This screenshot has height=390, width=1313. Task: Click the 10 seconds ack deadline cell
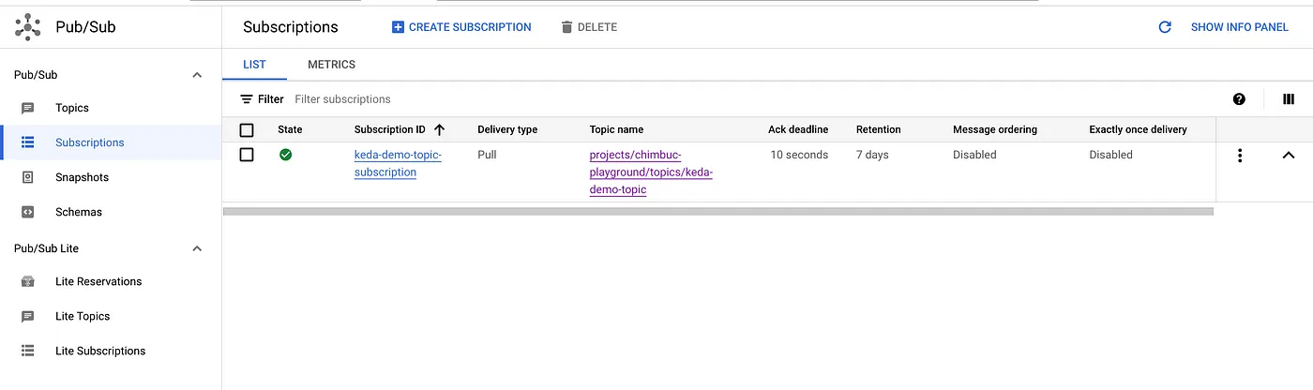799,155
